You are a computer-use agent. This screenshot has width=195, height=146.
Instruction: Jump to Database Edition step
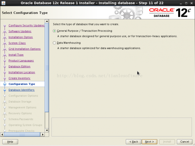[x=19, y=67]
